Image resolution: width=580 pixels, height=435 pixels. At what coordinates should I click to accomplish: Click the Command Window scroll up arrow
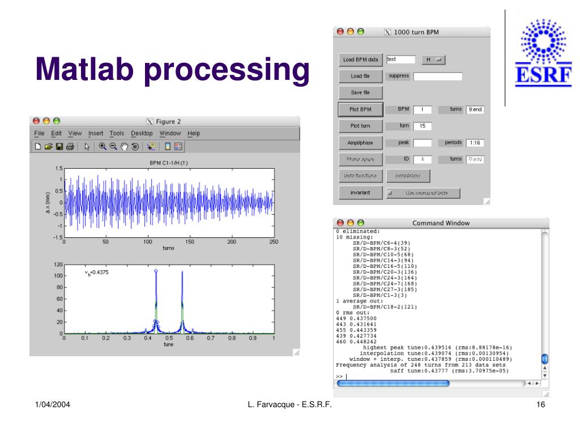click(x=545, y=368)
